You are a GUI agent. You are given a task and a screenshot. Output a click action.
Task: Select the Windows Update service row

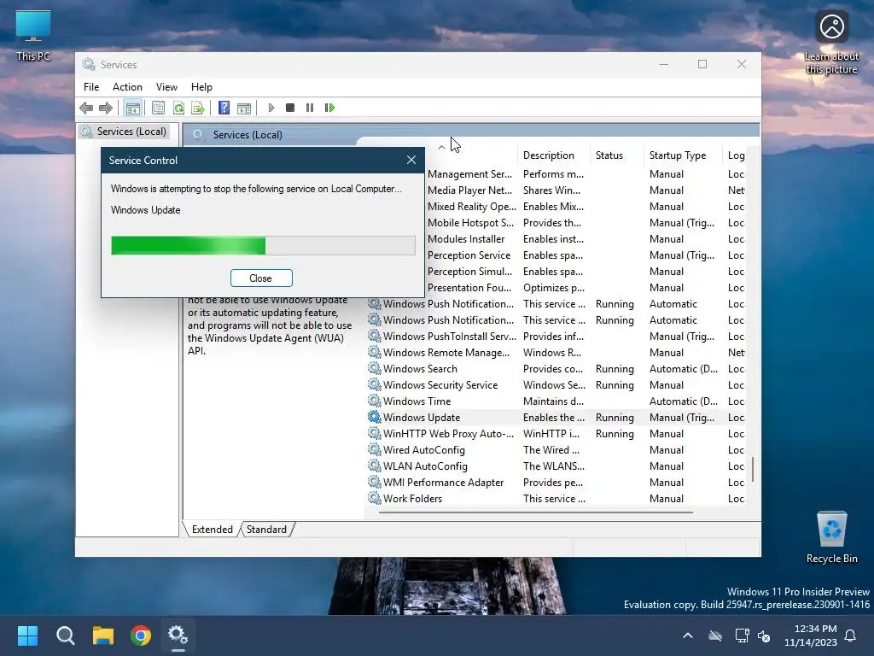point(556,417)
